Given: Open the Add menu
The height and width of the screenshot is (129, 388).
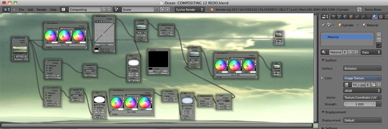Looking at the screenshot, I should [30, 9].
